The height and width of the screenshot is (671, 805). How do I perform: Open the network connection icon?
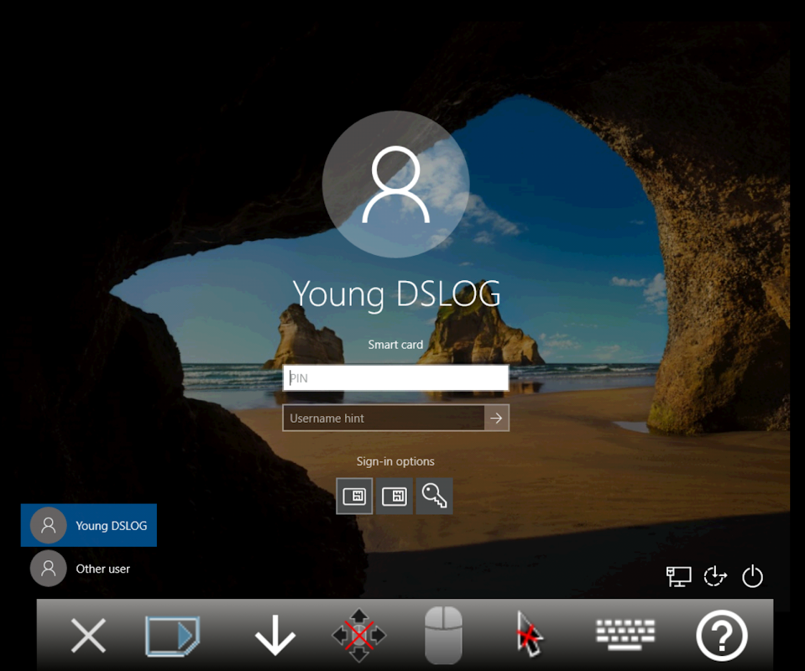point(678,576)
